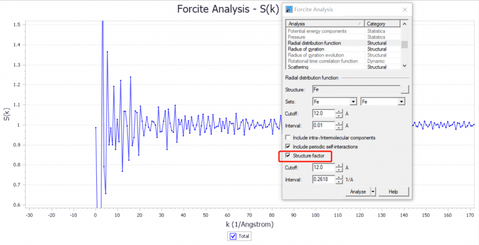The image size is (479, 245).
Task: Click the Forcite Analysis dialog title icon
Action: (x=288, y=10)
